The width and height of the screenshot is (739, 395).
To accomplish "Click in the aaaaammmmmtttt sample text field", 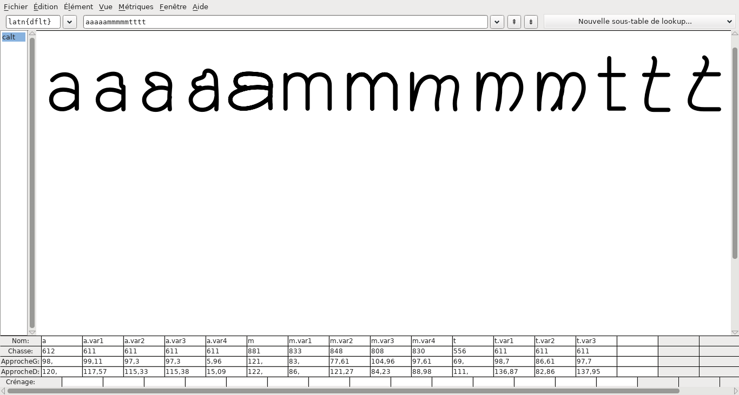I will [285, 22].
